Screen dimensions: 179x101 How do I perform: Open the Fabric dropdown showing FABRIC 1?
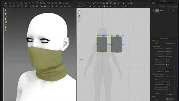pos(171,99)
